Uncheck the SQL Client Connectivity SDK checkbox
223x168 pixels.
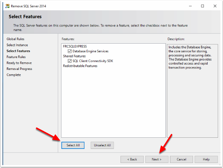[x=70, y=61]
